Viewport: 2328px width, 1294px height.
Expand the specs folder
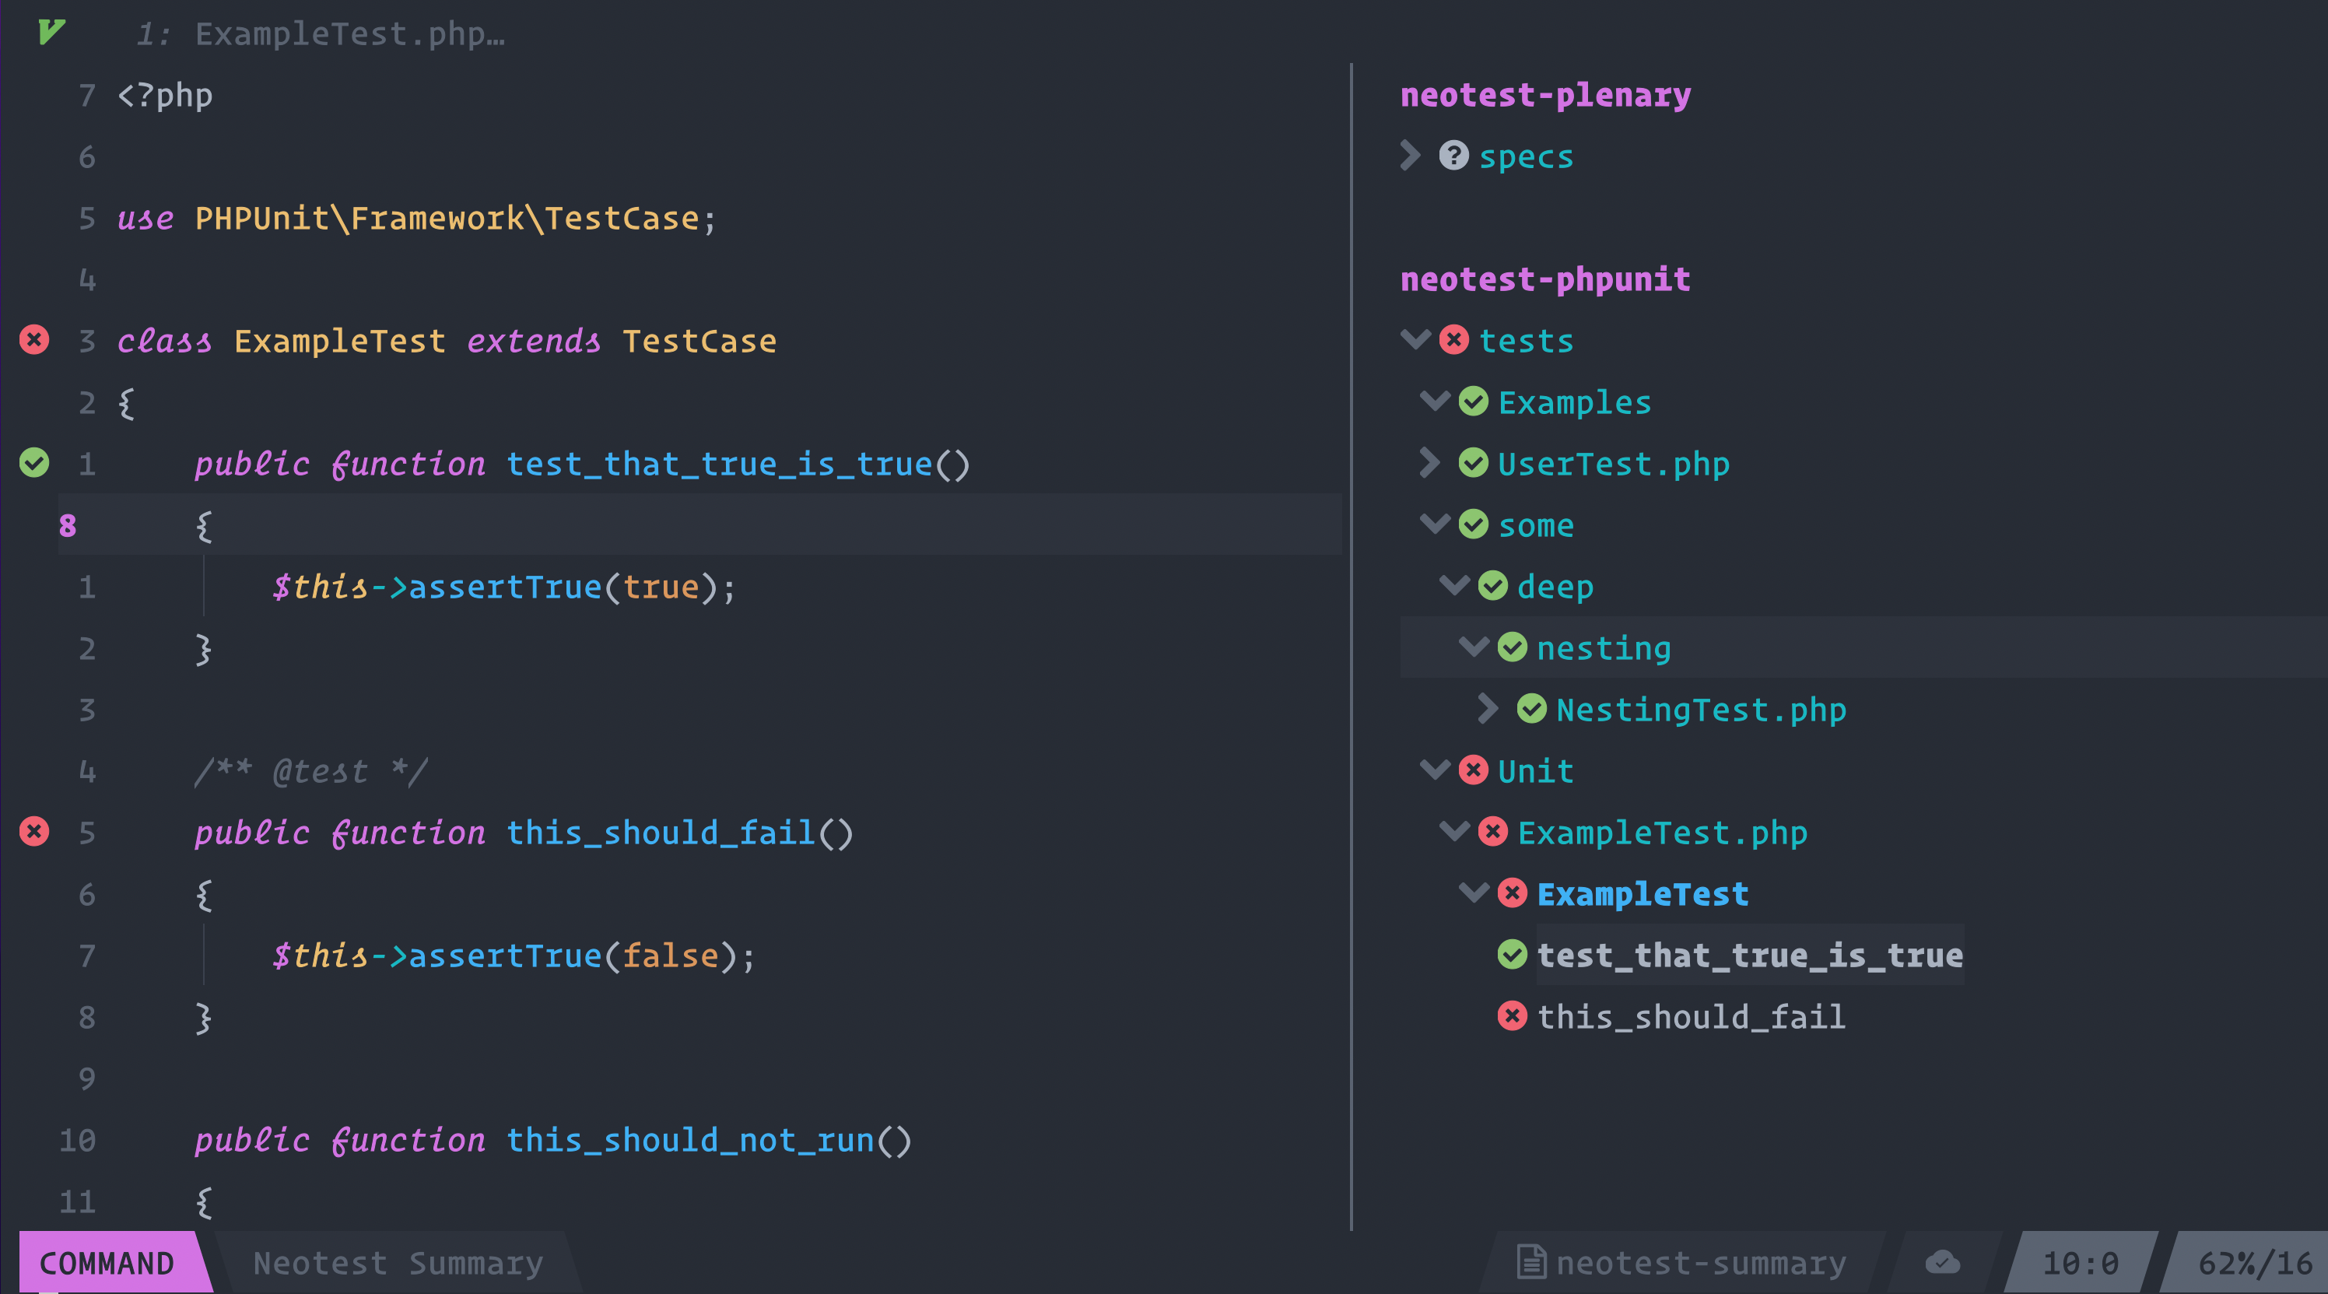[x=1410, y=156]
